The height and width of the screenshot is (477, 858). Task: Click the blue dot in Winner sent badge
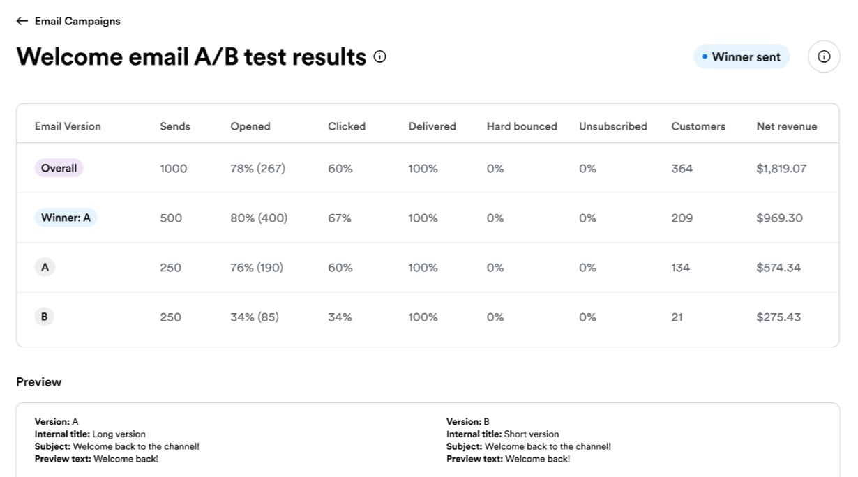705,56
